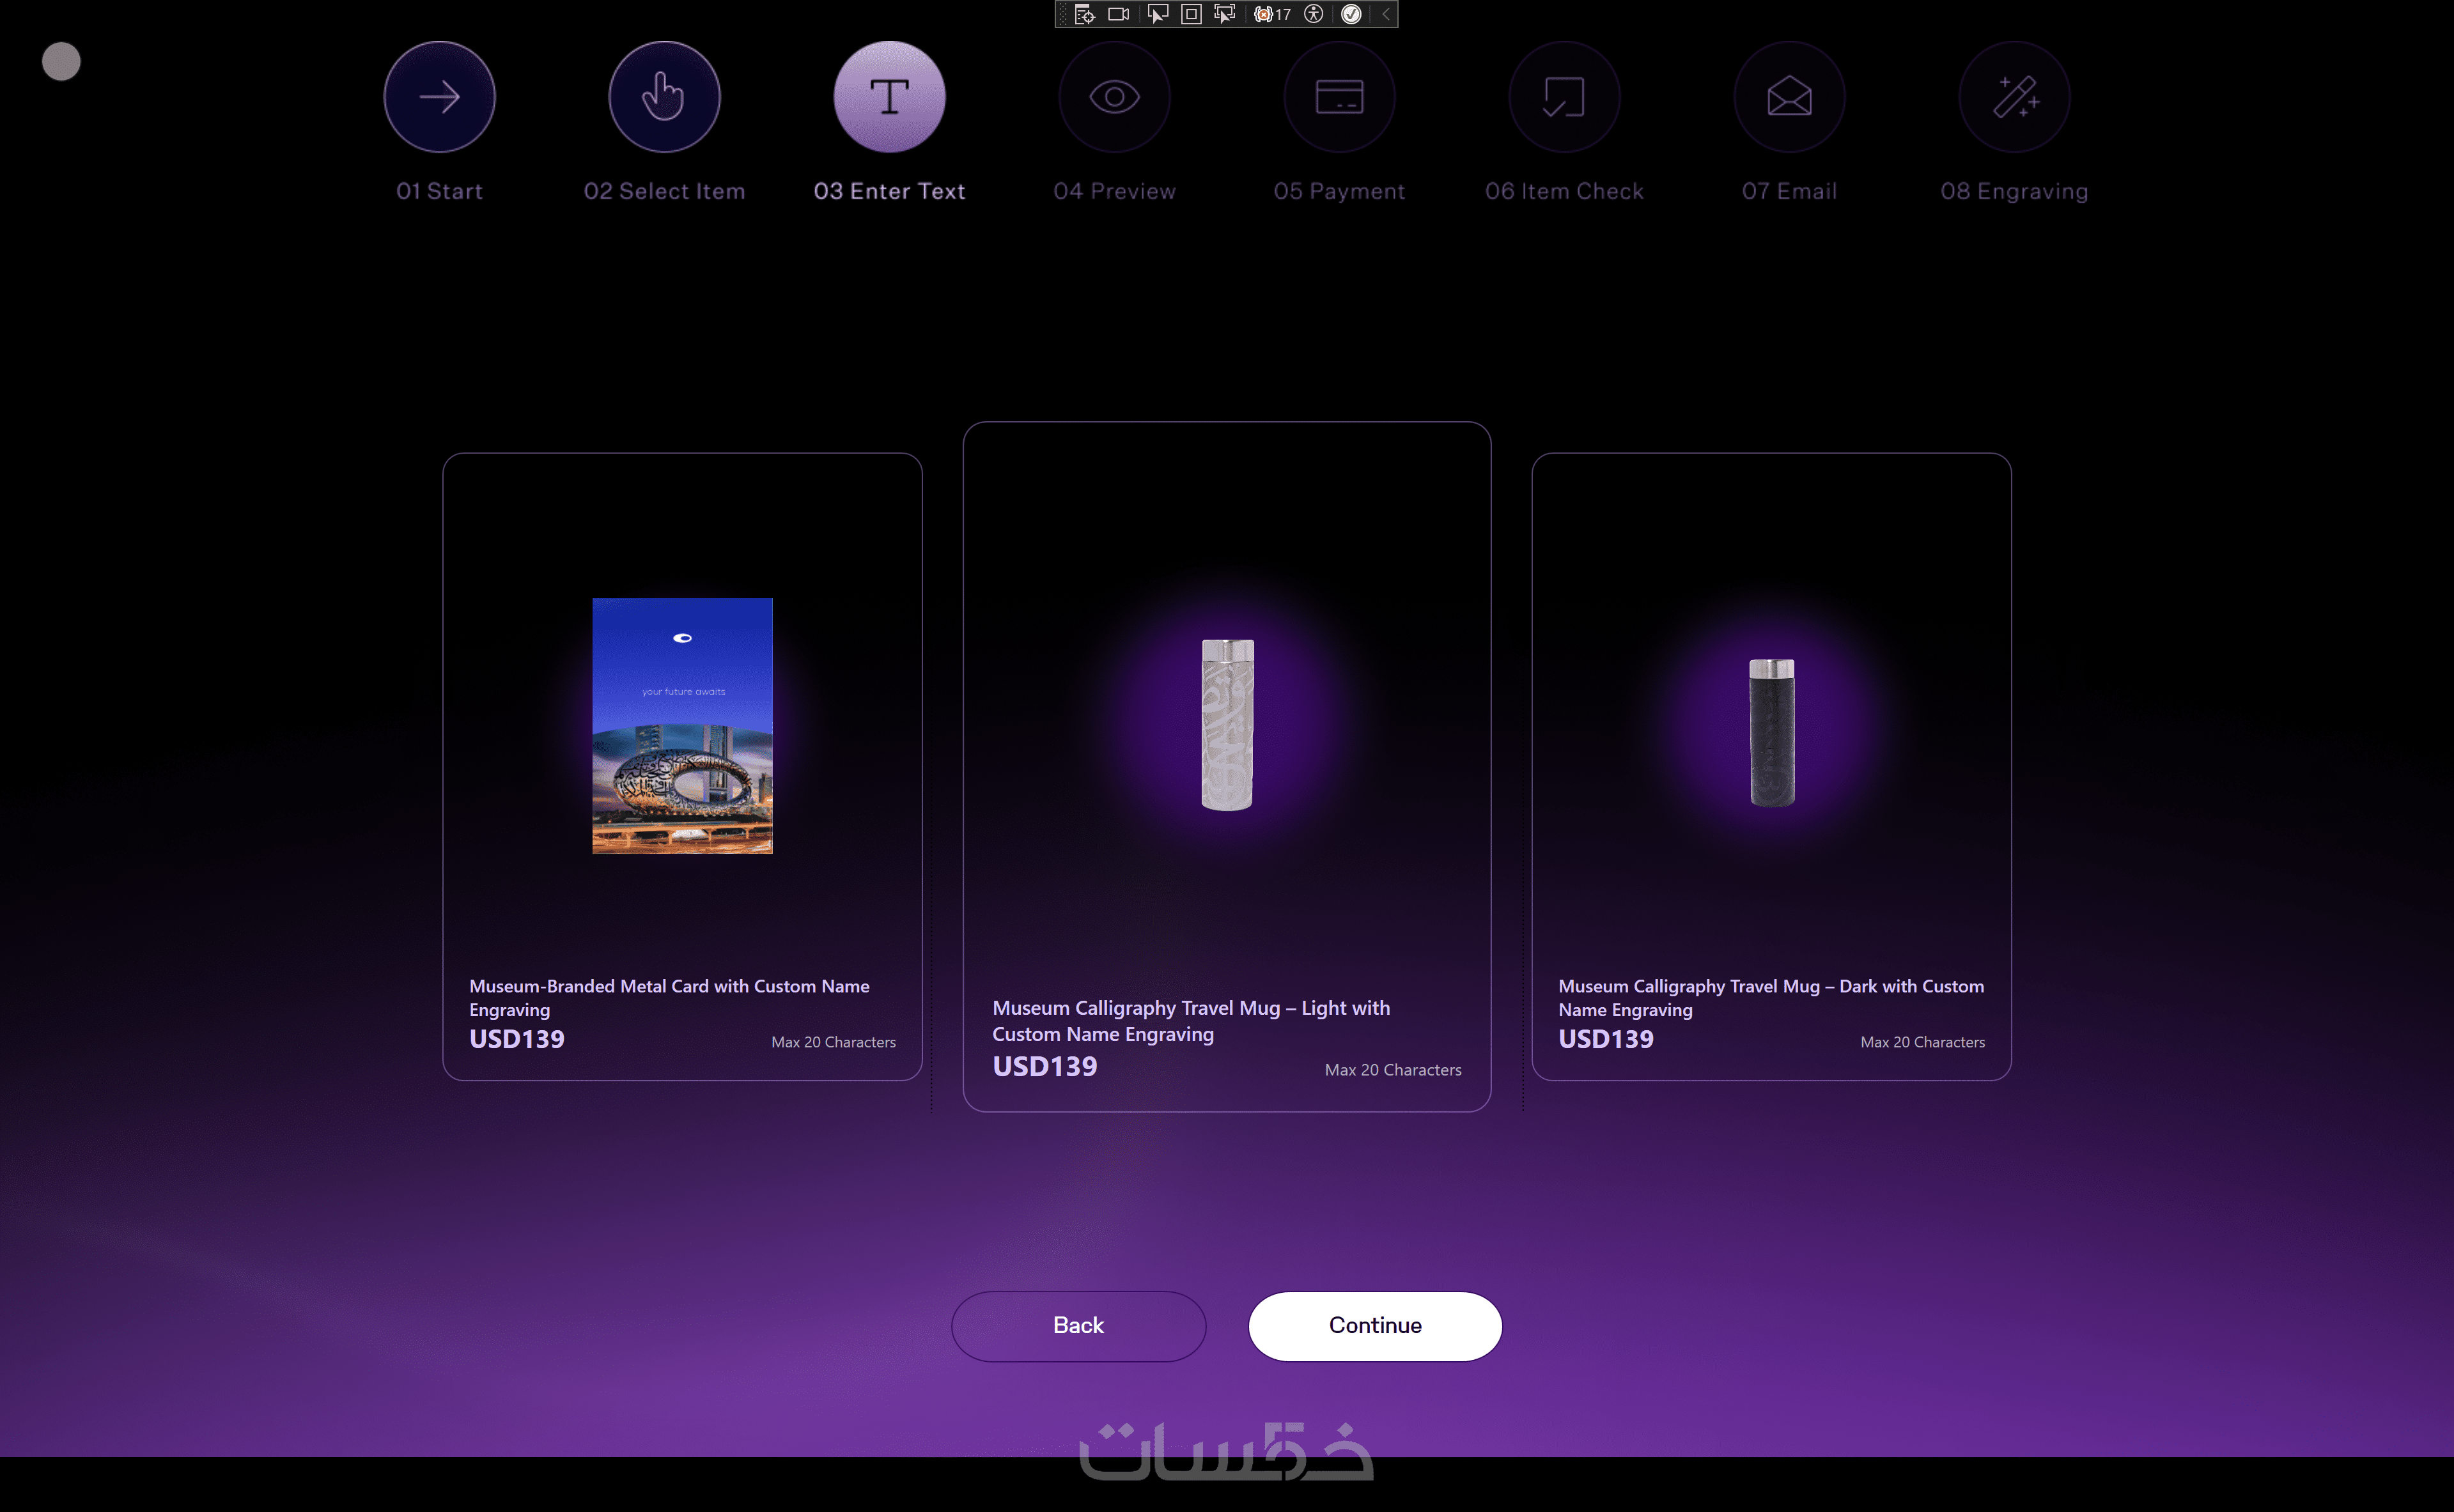Click the 03 Enter Text T icon
Viewport: 2454px width, 1512px height.
pyautogui.click(x=889, y=97)
